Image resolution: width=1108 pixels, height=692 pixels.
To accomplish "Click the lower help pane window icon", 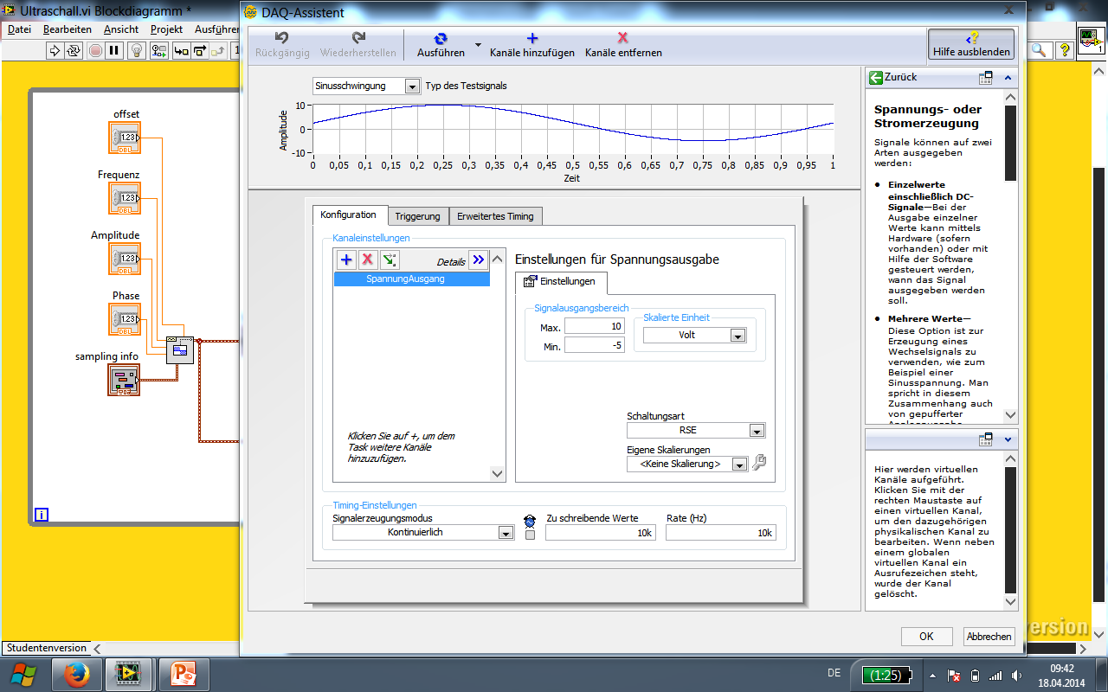I will tap(986, 439).
